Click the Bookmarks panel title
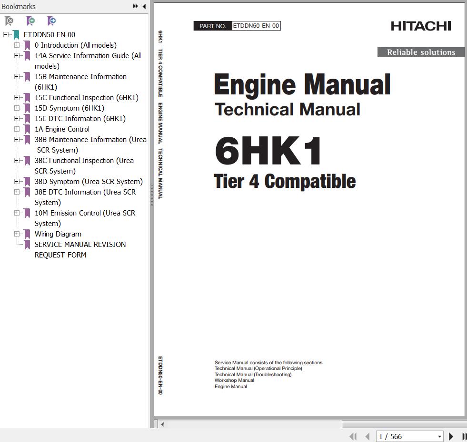This screenshot has width=467, height=442. (x=19, y=6)
